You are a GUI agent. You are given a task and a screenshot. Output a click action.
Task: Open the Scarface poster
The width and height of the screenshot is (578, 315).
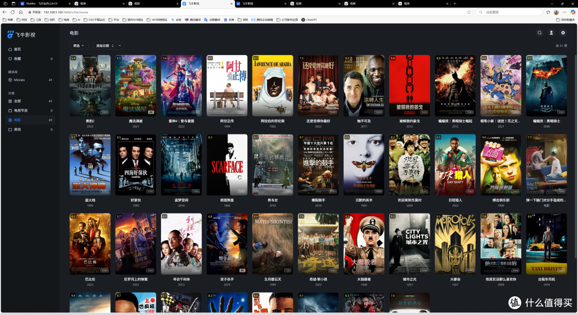[227, 164]
